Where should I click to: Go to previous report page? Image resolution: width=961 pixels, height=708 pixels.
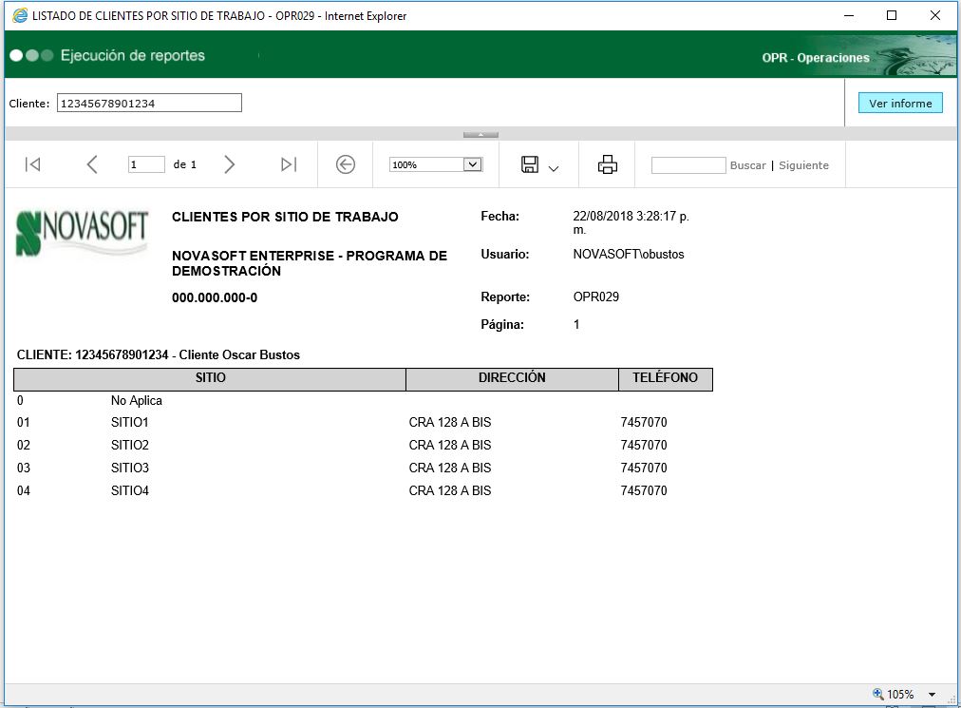[x=92, y=164]
